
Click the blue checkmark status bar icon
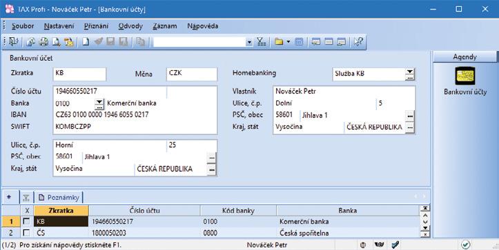point(395,244)
